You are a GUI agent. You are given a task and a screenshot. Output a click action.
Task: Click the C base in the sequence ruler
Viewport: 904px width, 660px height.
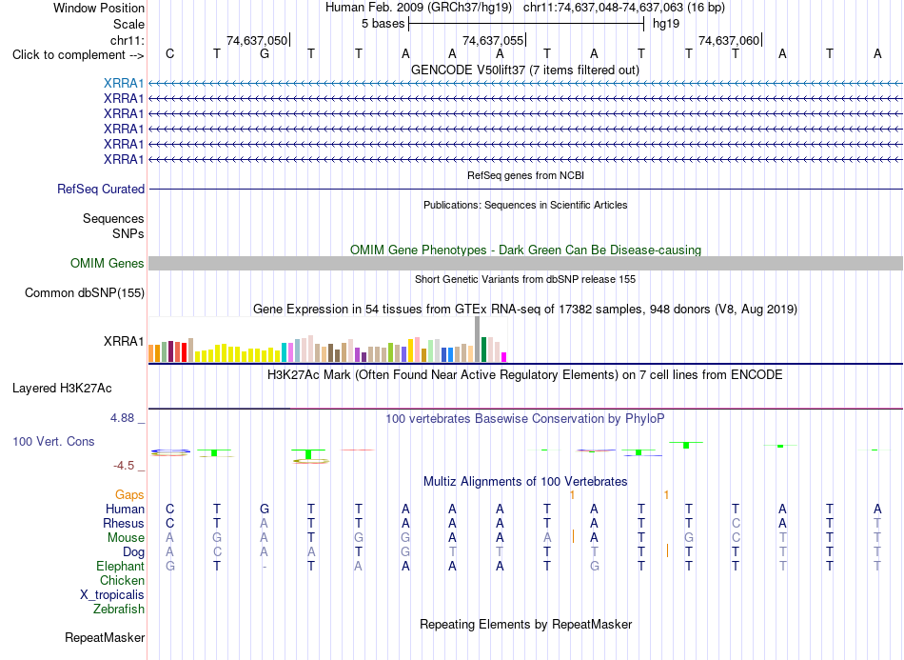click(x=169, y=53)
